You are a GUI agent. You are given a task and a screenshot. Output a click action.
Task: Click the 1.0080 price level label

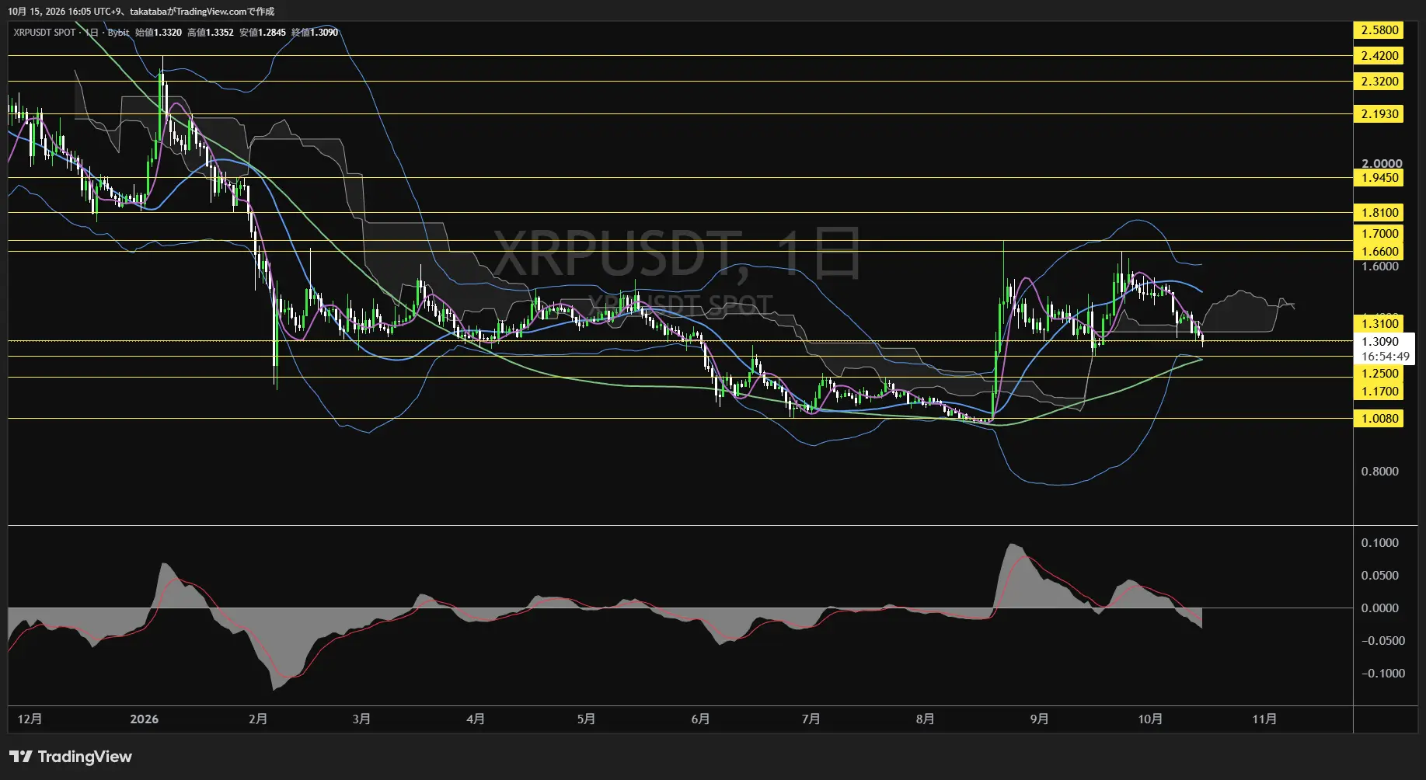coord(1378,419)
